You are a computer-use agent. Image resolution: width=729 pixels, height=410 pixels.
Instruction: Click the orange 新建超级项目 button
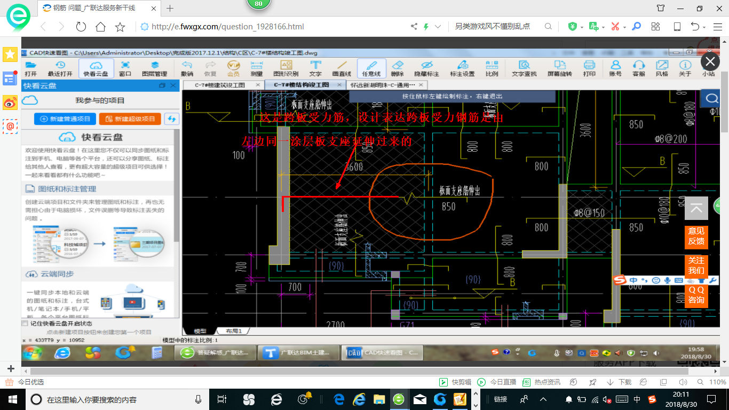tap(130, 119)
